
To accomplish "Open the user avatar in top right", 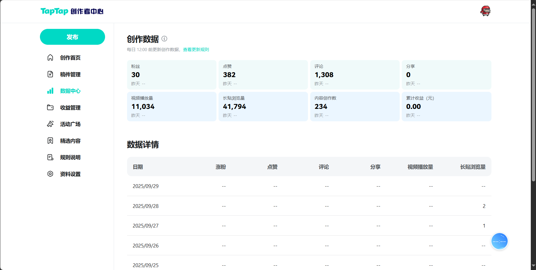I will 485,11.
